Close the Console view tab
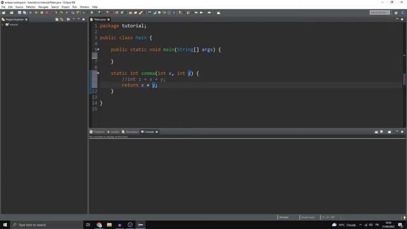The width and height of the screenshot is (407, 229). pyautogui.click(x=156, y=132)
